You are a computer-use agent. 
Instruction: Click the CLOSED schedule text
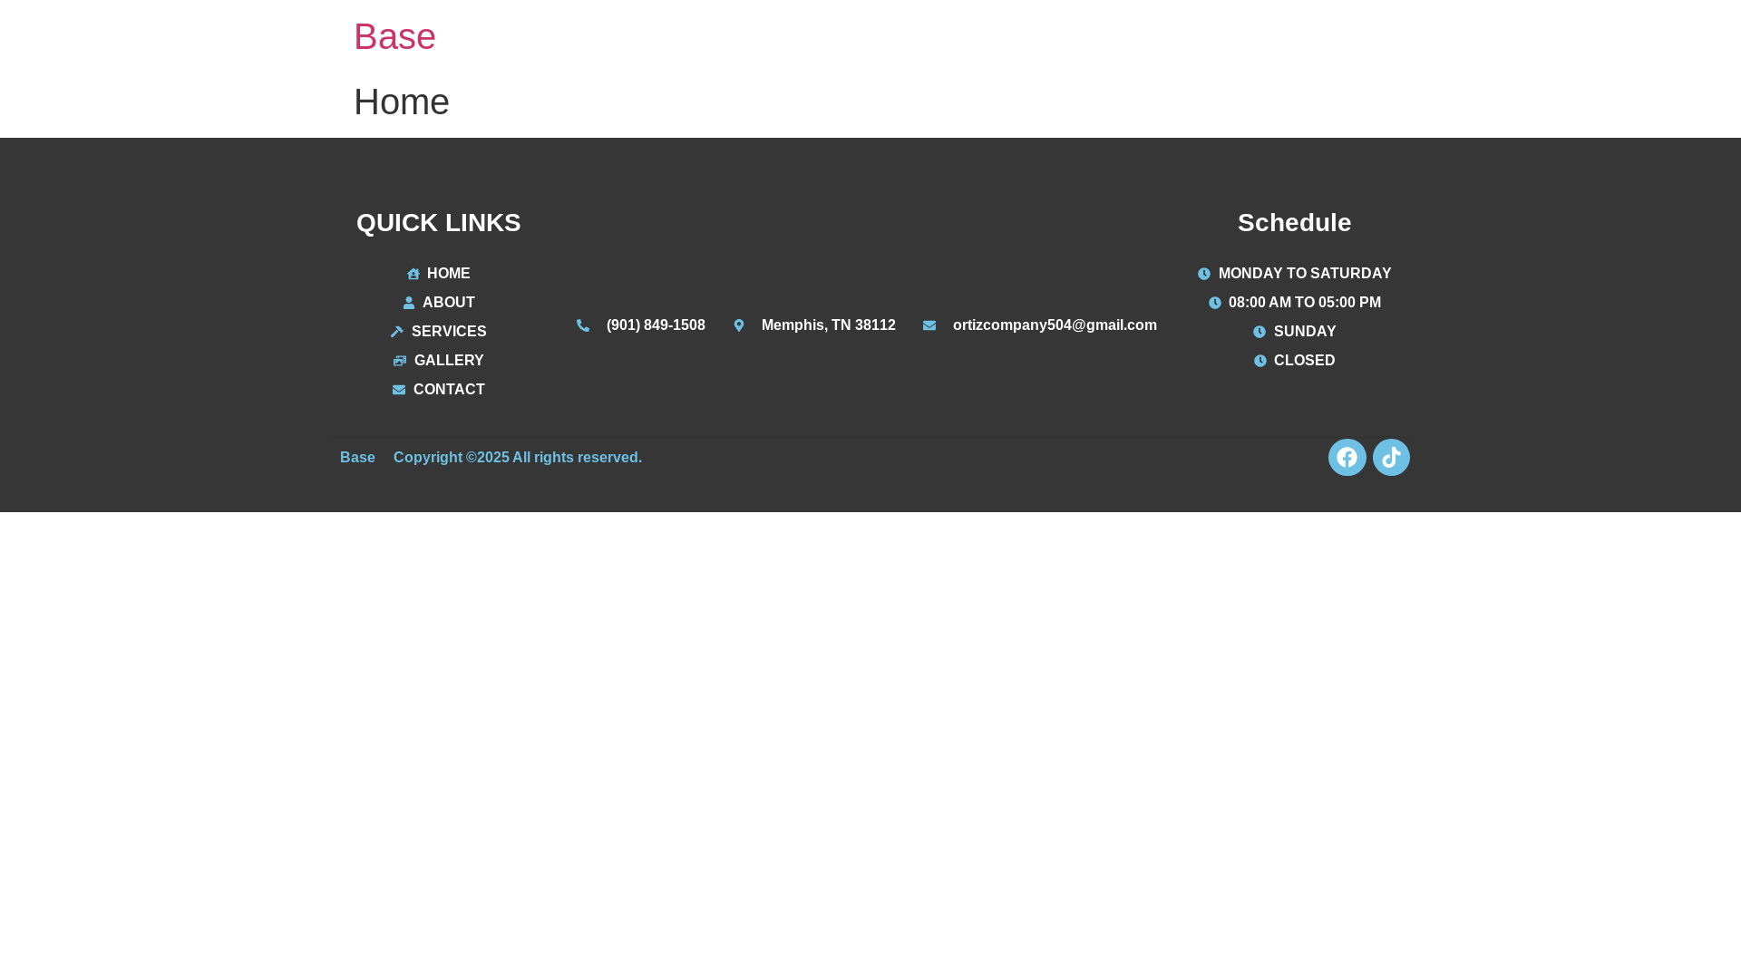pyautogui.click(x=1305, y=361)
